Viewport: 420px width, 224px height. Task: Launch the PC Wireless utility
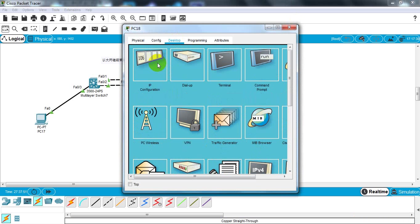[x=150, y=122]
